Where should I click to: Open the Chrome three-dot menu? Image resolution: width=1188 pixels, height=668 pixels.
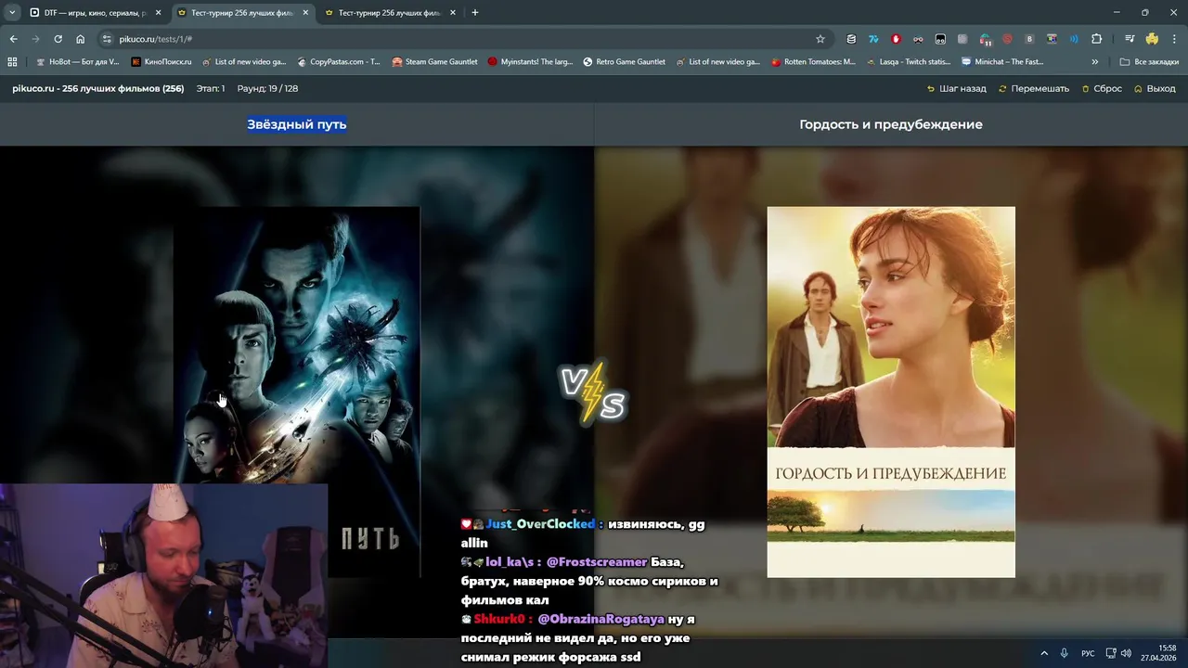pos(1173,39)
